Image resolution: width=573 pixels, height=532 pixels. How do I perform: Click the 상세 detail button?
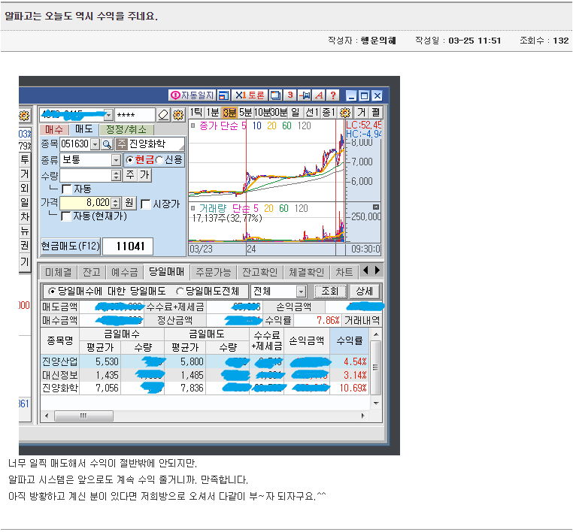pyautogui.click(x=364, y=292)
